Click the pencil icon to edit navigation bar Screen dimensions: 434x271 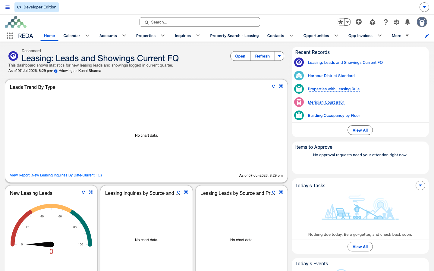click(x=427, y=36)
